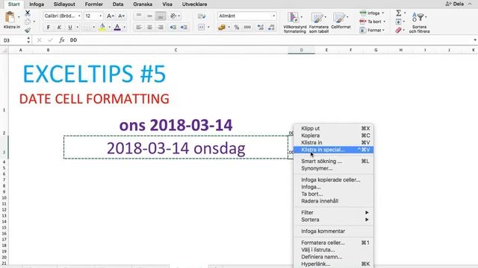Align cell text right
Image resolution: width=478 pixels, height=268 pixels.
[x=161, y=28]
